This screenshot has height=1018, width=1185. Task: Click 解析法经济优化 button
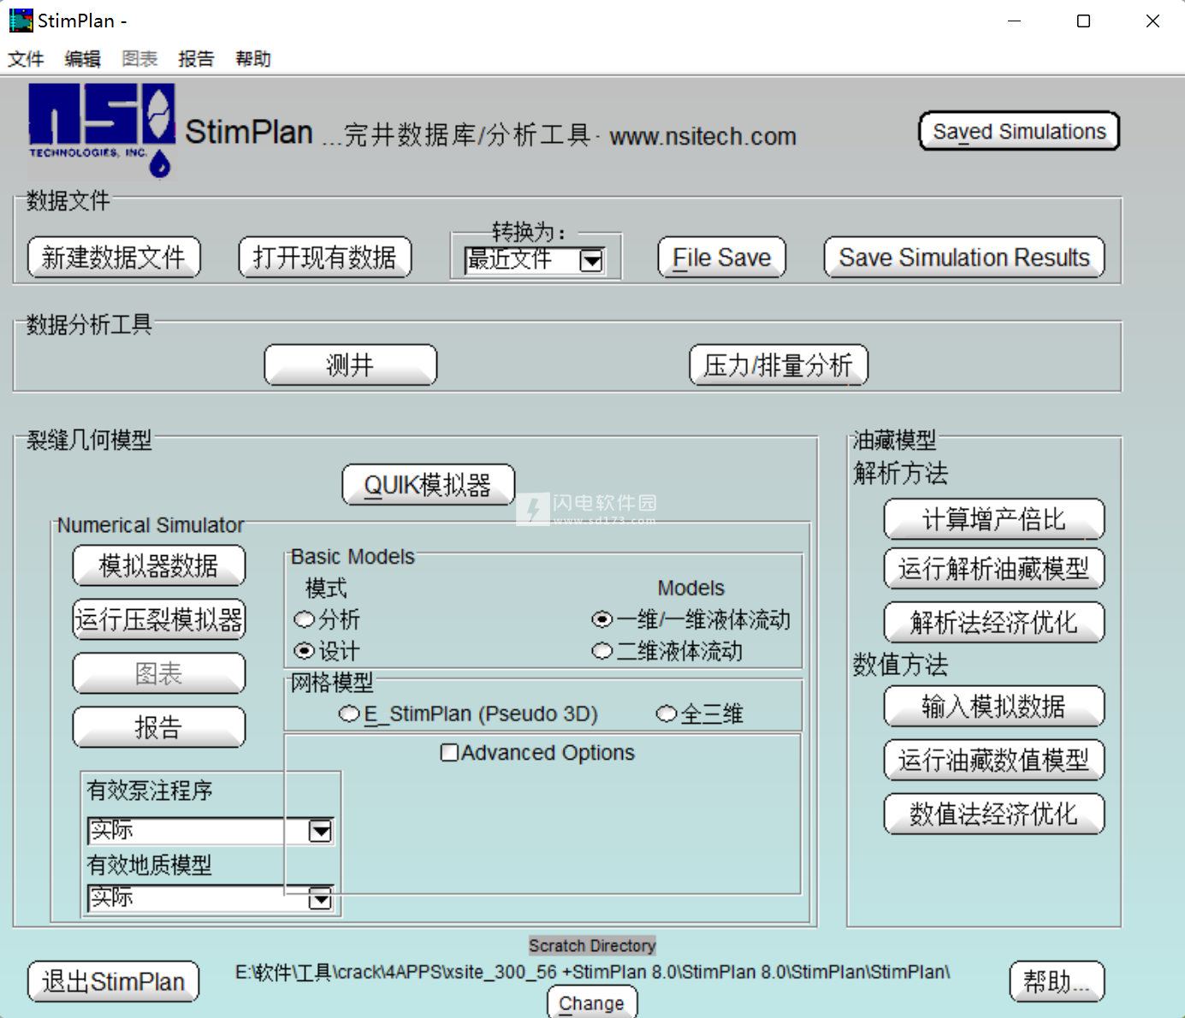[x=994, y=622]
